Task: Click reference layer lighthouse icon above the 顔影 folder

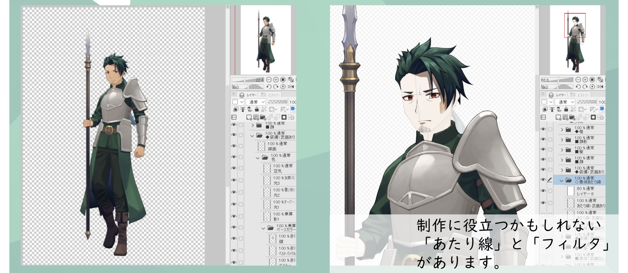Action: (552, 109)
